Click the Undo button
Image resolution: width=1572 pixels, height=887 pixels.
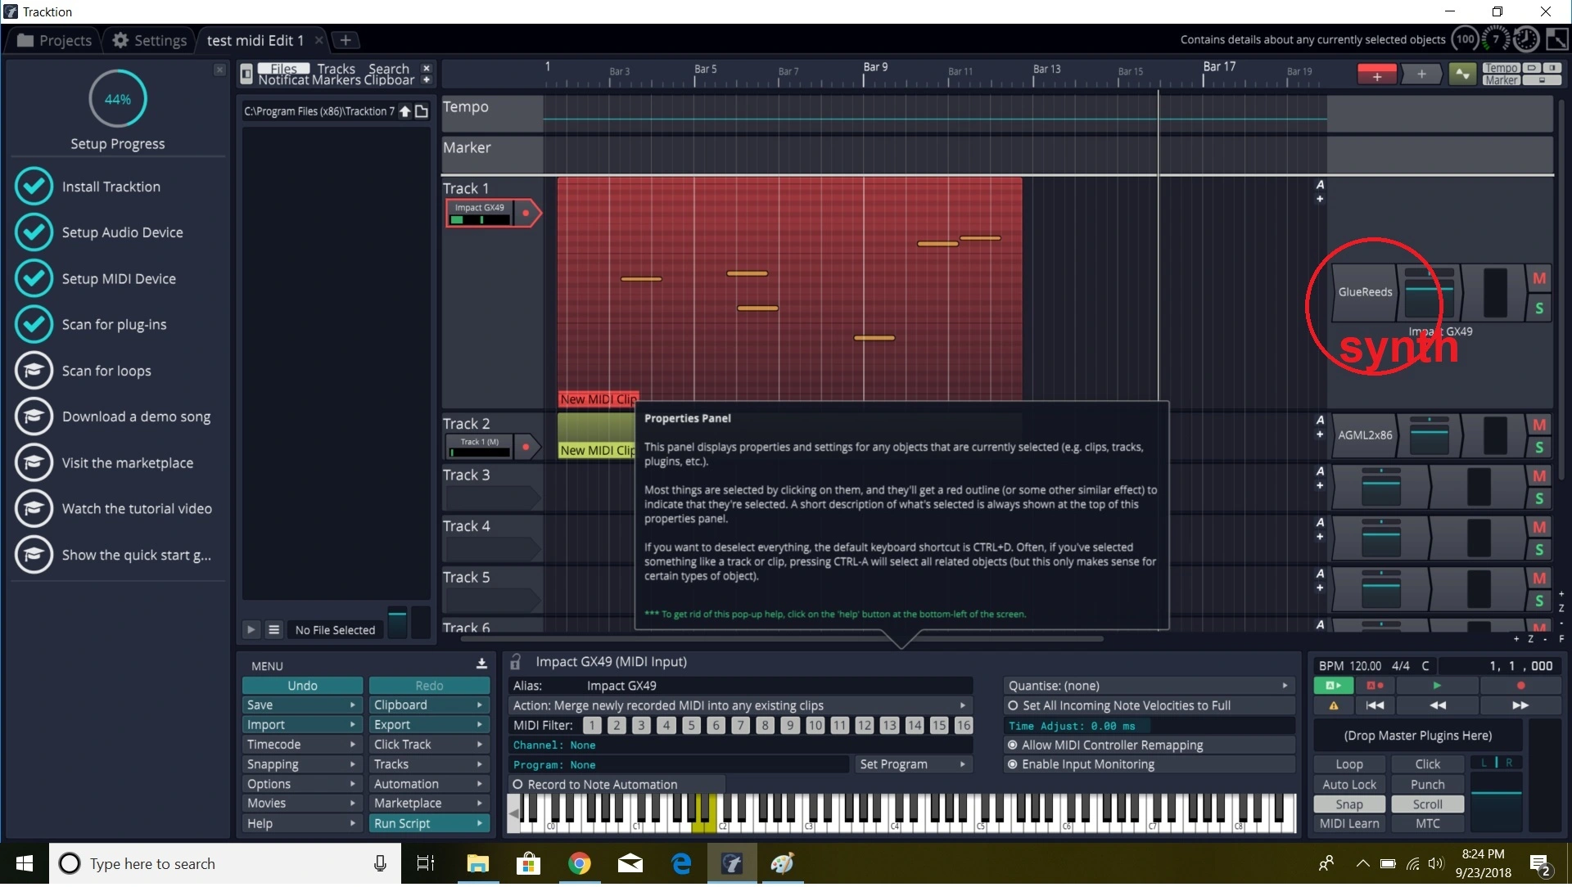(x=302, y=686)
